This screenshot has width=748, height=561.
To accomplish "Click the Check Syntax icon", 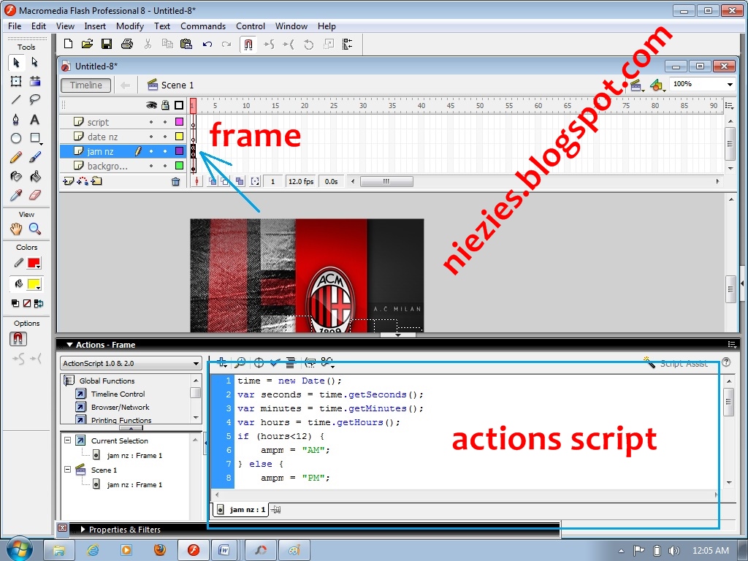I will 275,362.
